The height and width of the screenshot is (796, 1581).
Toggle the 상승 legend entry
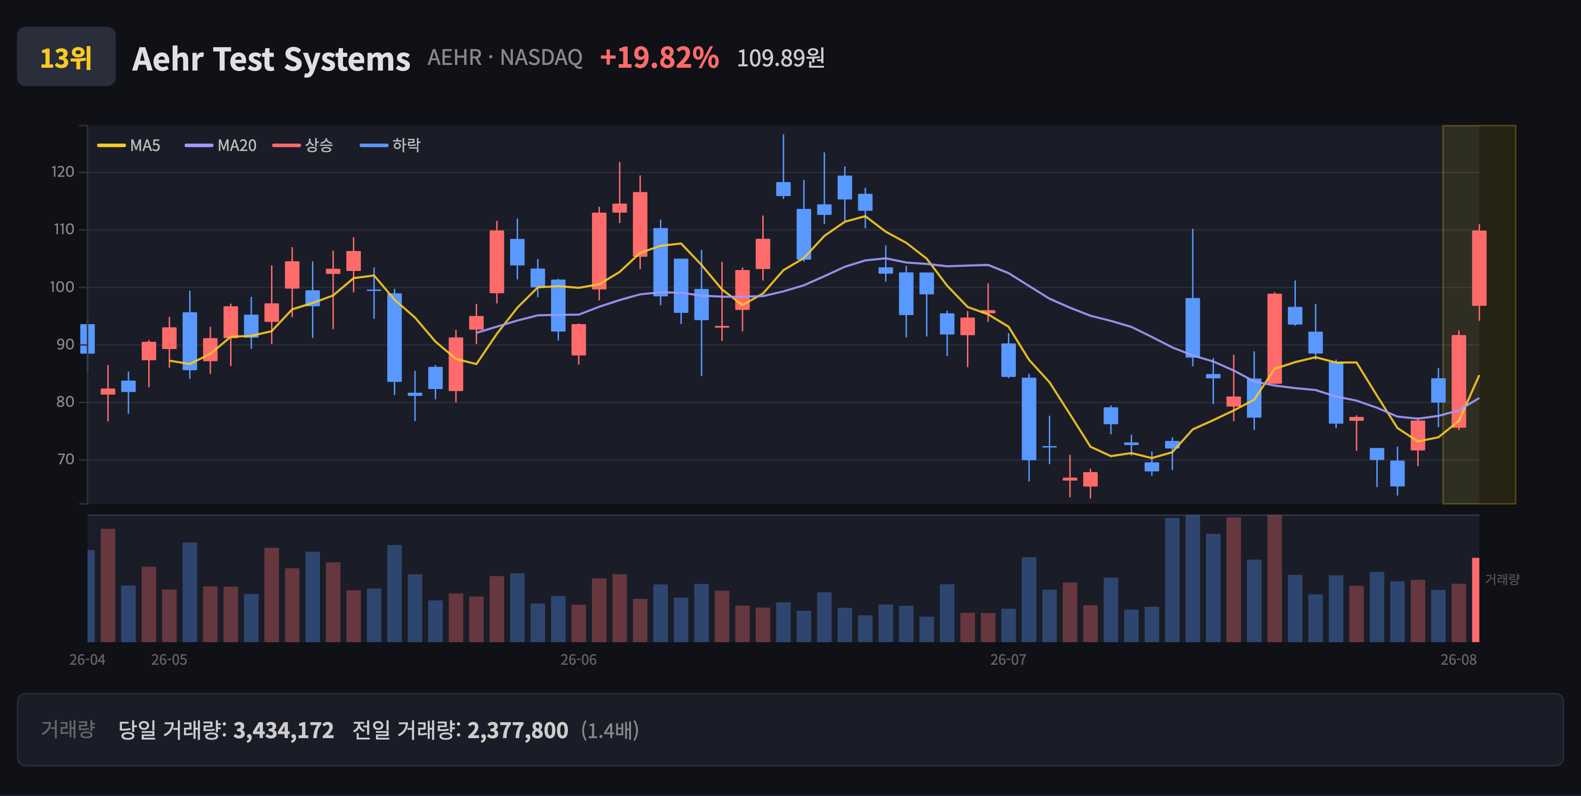[x=303, y=145]
